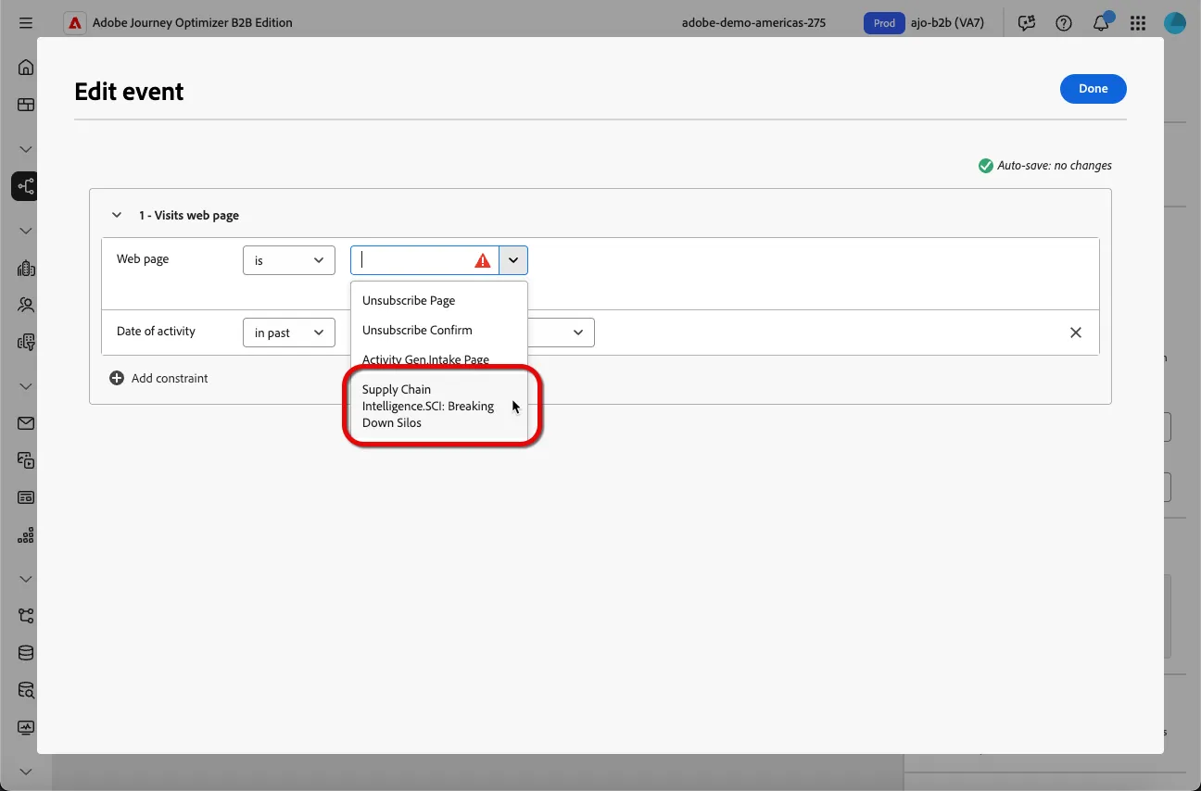1201x791 pixels.
Task: Open the people sidebar icon
Action: pos(26,305)
